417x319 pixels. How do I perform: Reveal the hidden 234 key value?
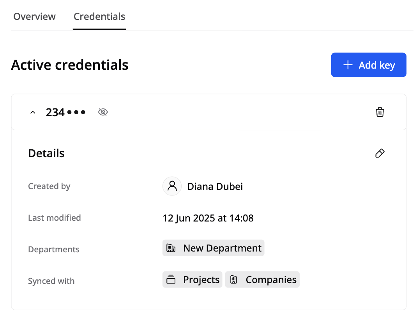click(x=103, y=112)
